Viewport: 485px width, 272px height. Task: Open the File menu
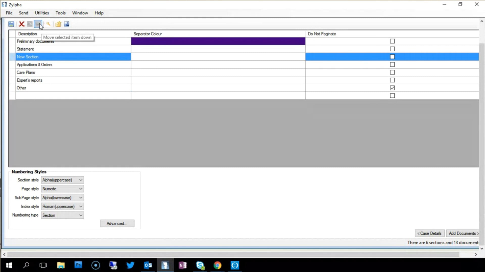(9, 13)
